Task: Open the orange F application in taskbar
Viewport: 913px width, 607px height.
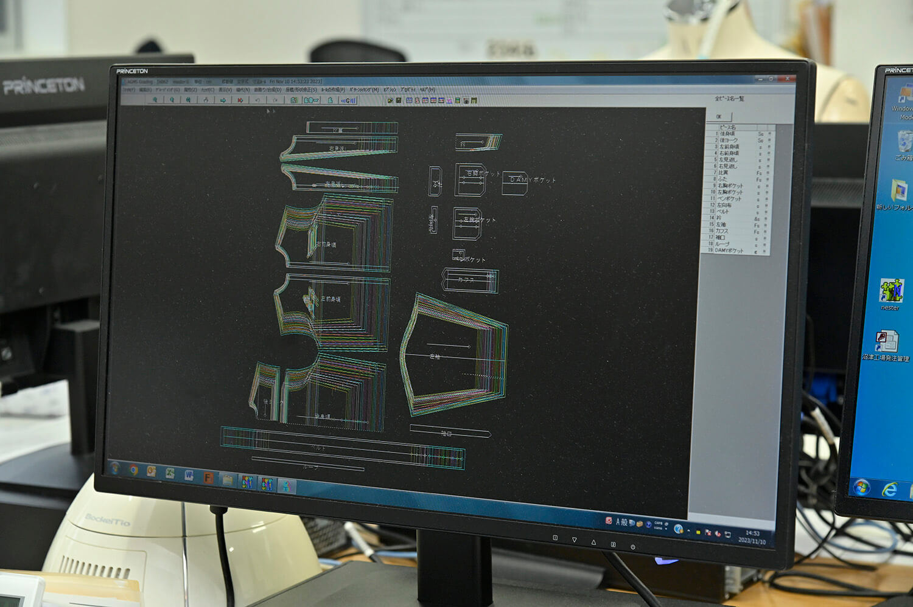Action: [208, 477]
